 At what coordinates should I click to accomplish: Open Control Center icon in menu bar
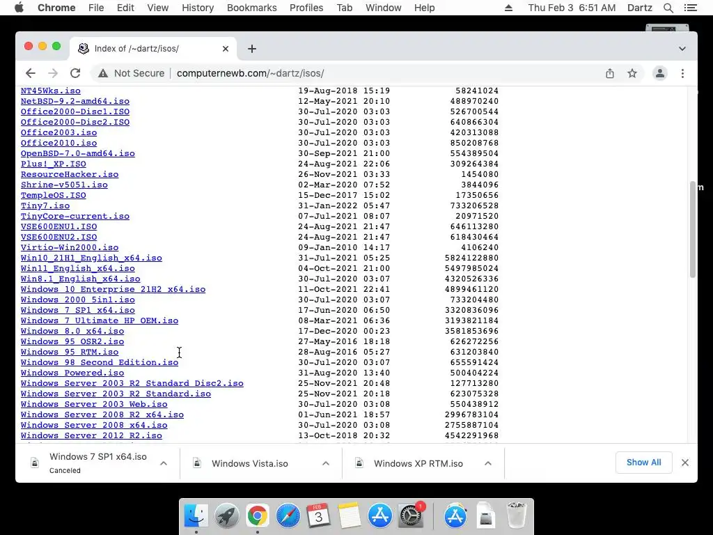[690, 8]
